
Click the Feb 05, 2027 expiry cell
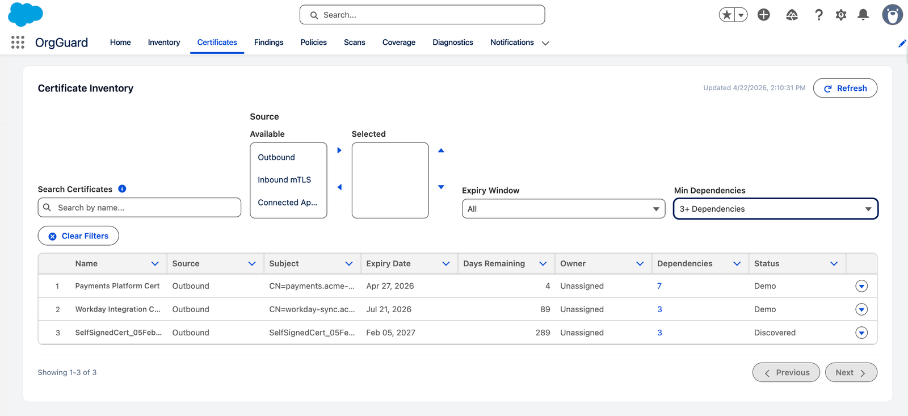click(x=390, y=333)
